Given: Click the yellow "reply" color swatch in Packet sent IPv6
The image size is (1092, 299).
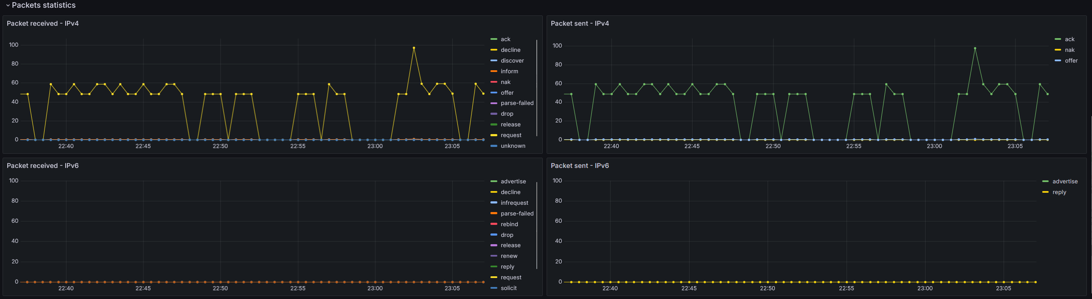Looking at the screenshot, I should click(1046, 192).
